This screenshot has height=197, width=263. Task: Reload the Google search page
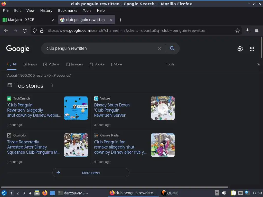[x=25, y=31]
